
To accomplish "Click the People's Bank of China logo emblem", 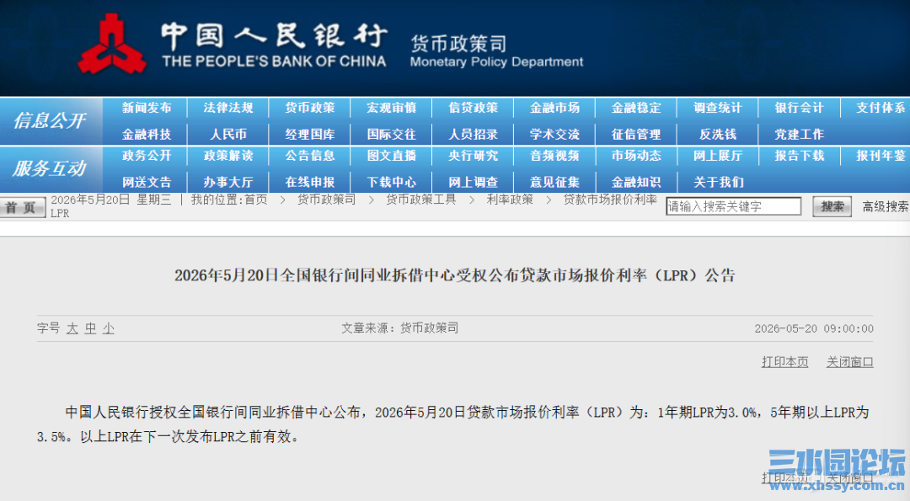I will click(x=111, y=45).
